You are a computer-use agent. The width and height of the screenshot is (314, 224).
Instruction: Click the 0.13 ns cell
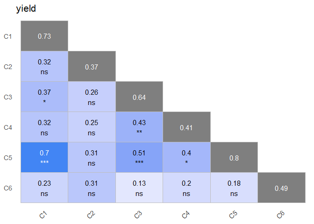pos(139,188)
